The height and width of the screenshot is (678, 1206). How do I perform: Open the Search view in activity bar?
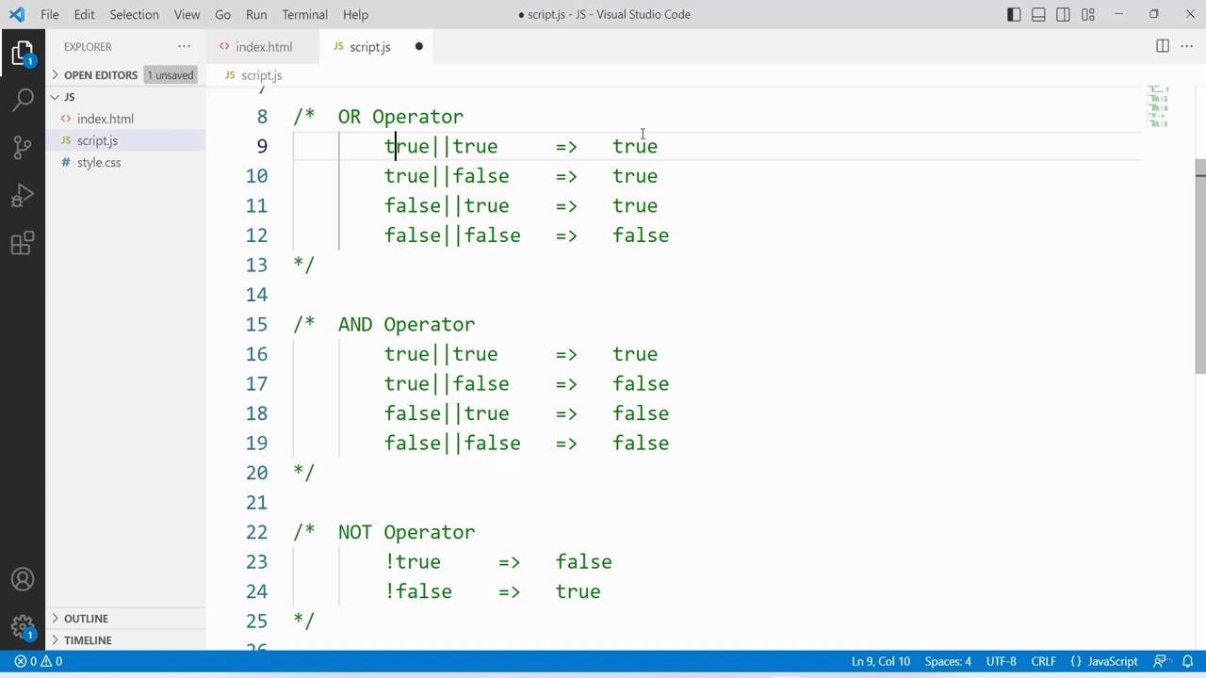pos(23,100)
